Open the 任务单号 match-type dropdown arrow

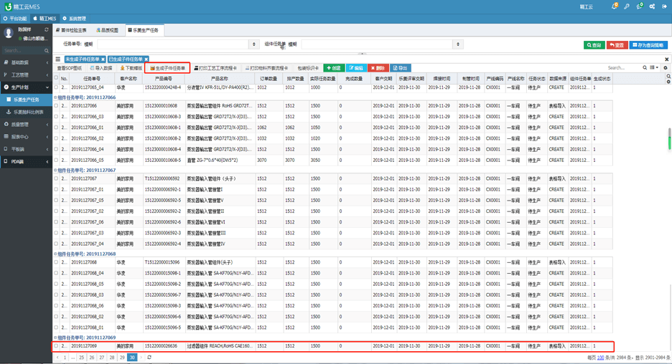pos(253,44)
